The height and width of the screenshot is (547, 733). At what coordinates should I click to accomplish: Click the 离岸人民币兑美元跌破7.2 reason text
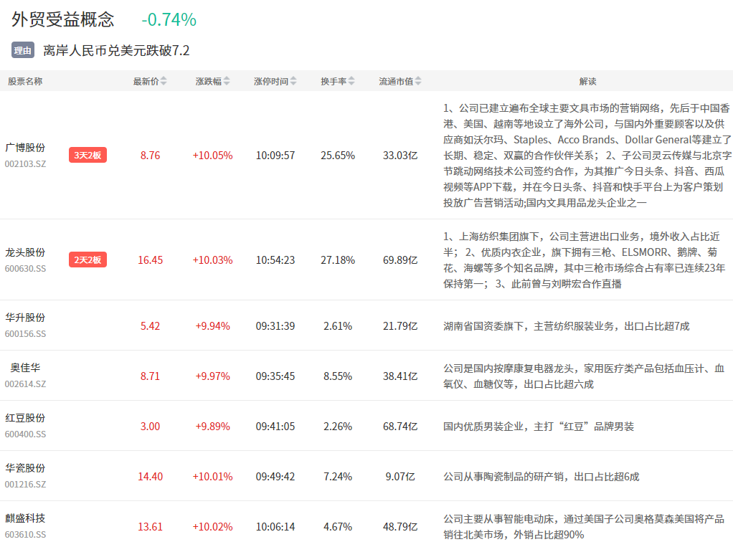(116, 50)
